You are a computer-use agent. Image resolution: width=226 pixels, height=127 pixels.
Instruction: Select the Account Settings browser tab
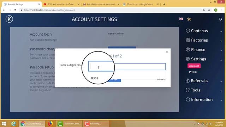[x=22, y=4]
